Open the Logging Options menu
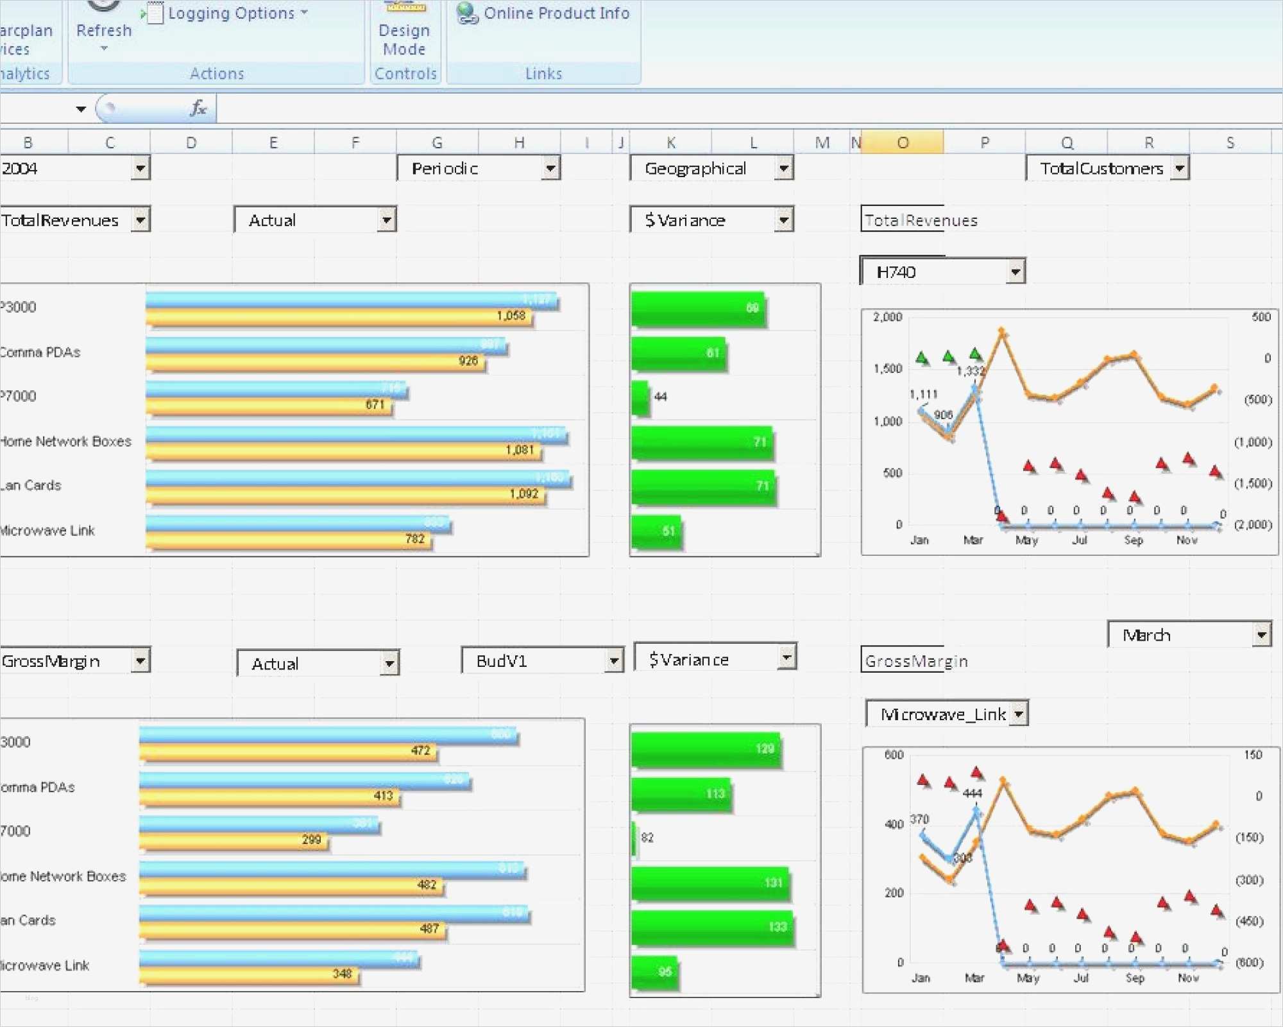Image resolution: width=1283 pixels, height=1027 pixels. (231, 13)
